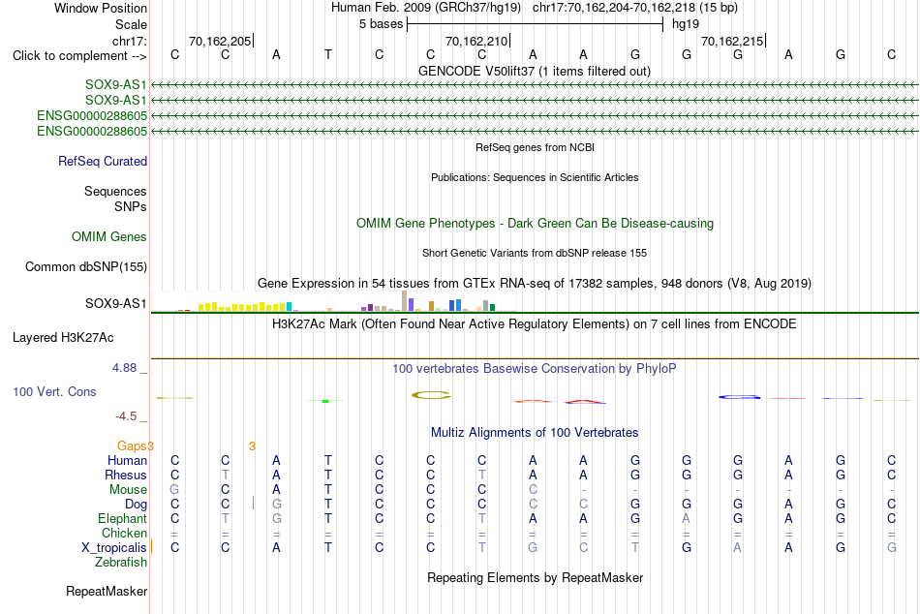
Task: Click the 100 Vert. Cons track label
Action: point(54,391)
